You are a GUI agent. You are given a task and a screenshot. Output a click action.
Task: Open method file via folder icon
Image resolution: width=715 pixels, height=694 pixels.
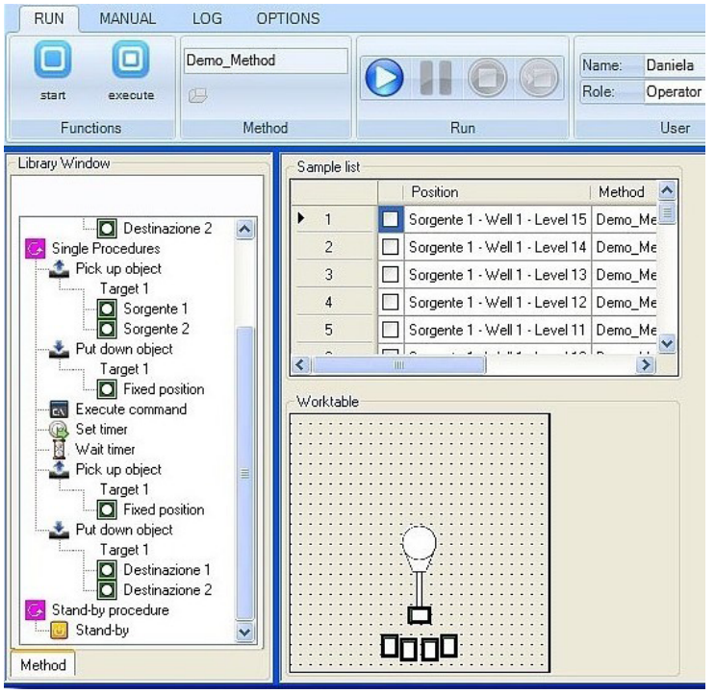[x=198, y=95]
